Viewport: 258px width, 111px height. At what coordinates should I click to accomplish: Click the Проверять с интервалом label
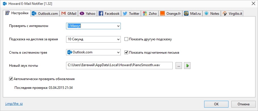point(29,26)
